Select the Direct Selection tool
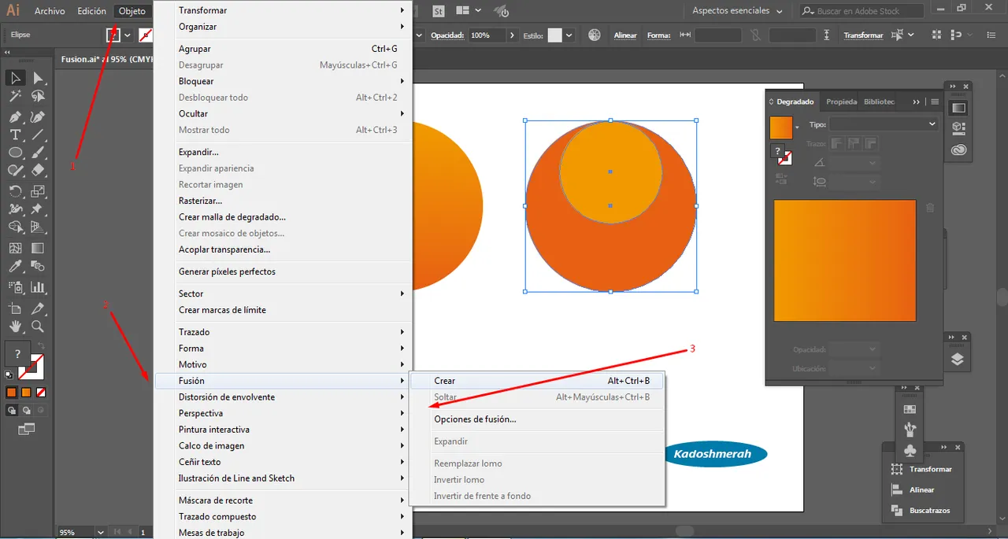The width and height of the screenshot is (1008, 539). (37, 78)
